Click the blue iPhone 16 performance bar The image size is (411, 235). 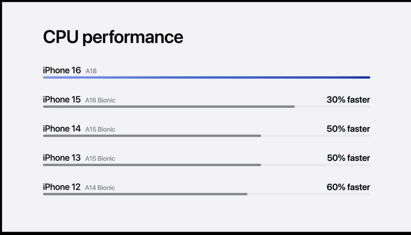pos(206,77)
